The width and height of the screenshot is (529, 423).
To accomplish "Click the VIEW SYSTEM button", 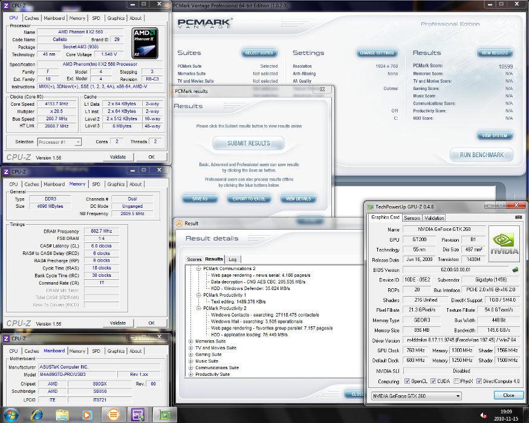I will (x=495, y=135).
